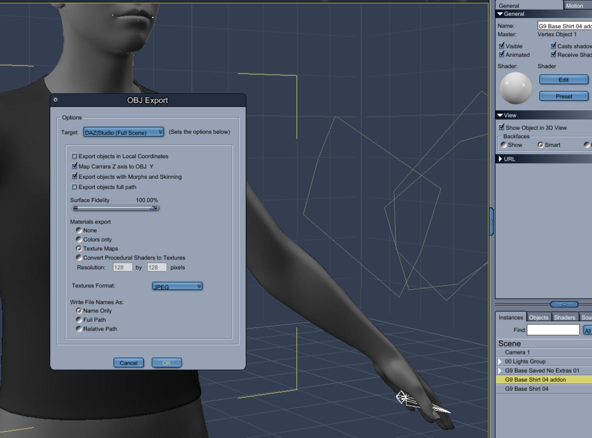This screenshot has width=592, height=438.
Task: Confirm OBJ export with OK
Action: [166, 363]
